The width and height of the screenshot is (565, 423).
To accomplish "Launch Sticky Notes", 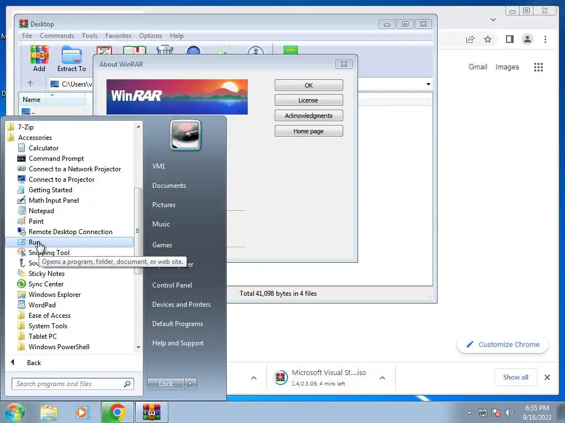I will pos(46,273).
